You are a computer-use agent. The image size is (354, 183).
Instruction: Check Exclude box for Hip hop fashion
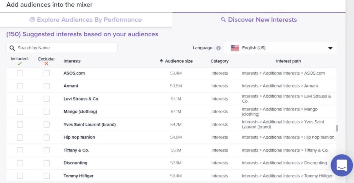pyautogui.click(x=47, y=137)
